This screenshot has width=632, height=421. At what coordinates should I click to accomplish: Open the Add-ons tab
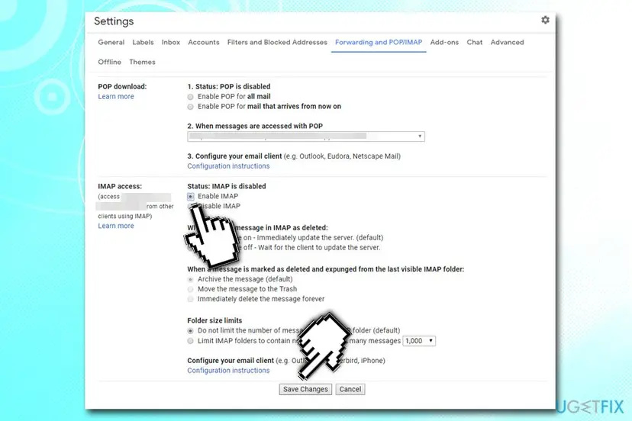pos(444,42)
